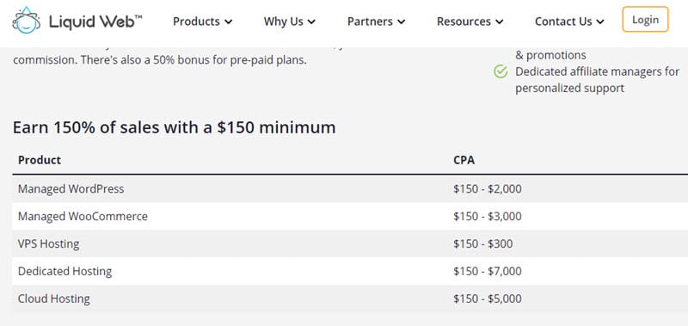This screenshot has width=688, height=326.
Task: Click the Liquid Web droplet logo icon
Action: (x=27, y=20)
